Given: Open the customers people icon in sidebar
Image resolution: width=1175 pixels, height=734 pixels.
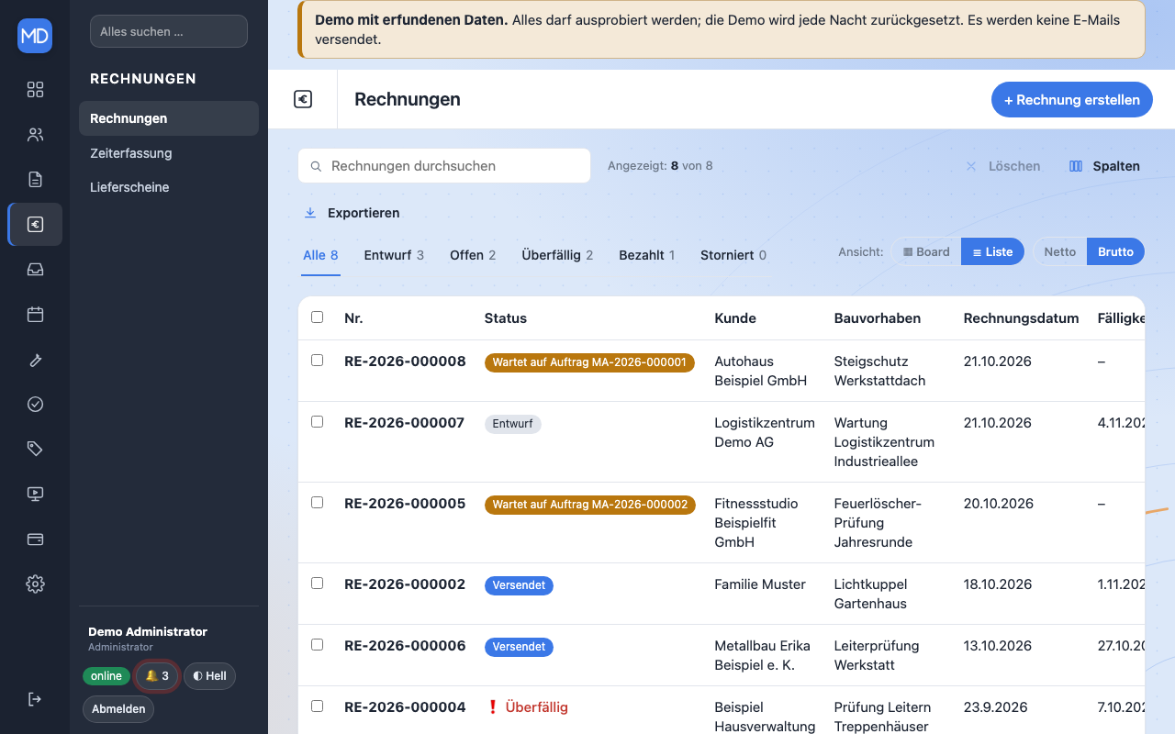Looking at the screenshot, I should click(x=35, y=134).
